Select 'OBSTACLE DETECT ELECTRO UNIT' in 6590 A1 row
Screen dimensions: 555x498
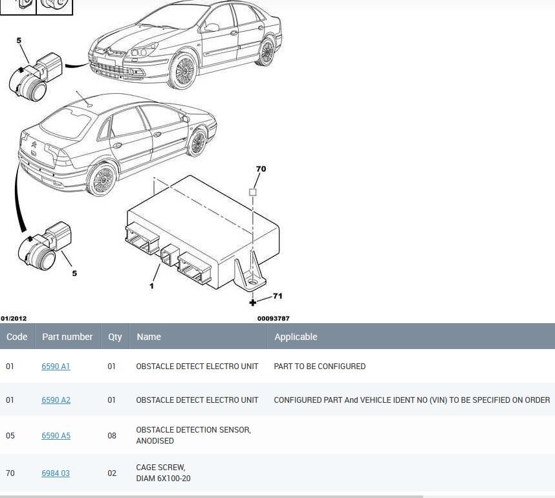point(197,366)
